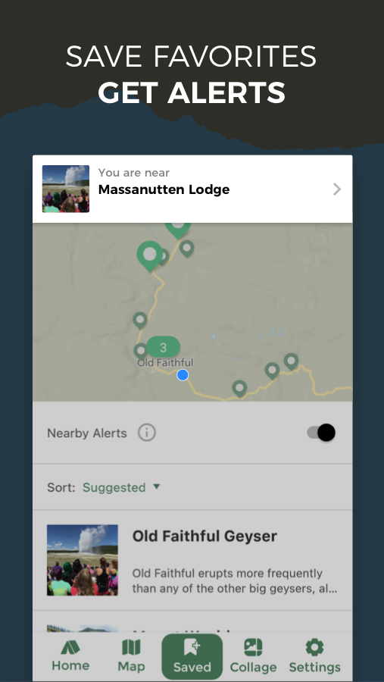This screenshot has width=384, height=682.
Task: Open the Old Faithful Geyser title
Action: 204,536
